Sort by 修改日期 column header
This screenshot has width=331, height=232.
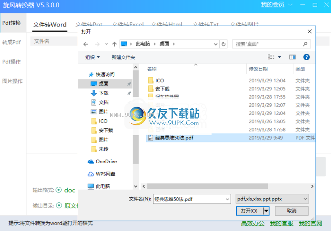258,69
